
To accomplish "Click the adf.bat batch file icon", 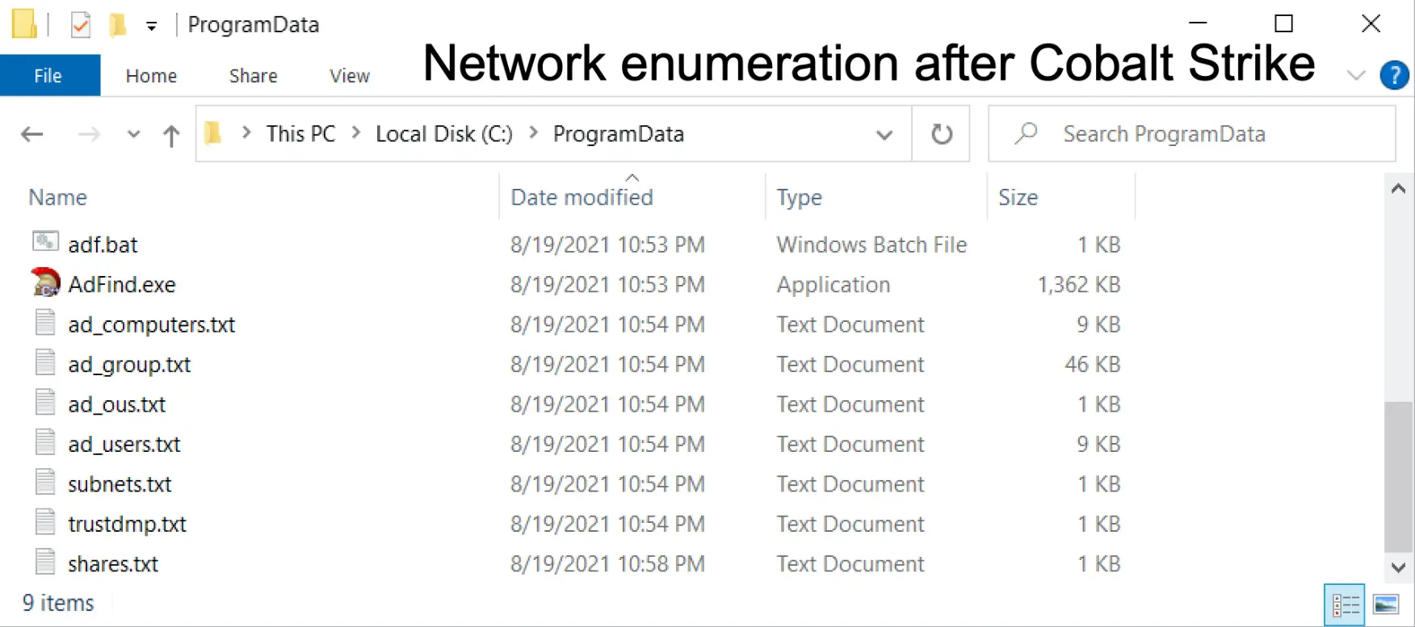I will click(x=45, y=241).
